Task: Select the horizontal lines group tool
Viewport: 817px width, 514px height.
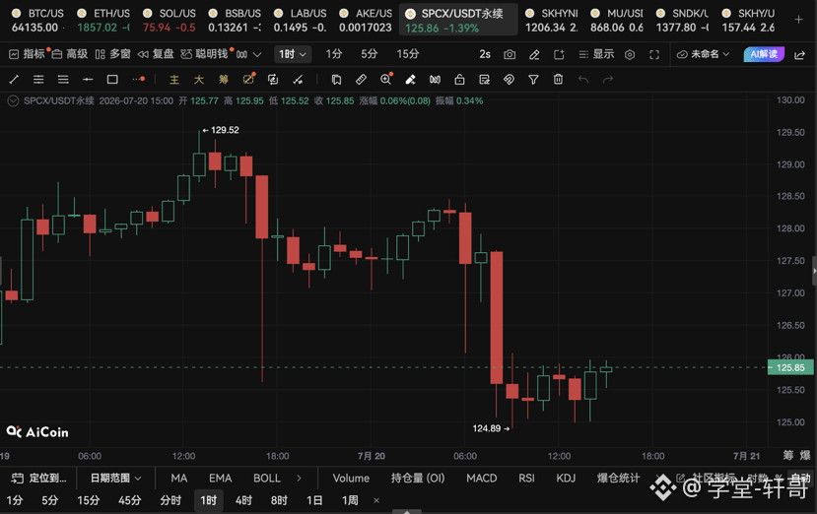Action: coord(63,79)
